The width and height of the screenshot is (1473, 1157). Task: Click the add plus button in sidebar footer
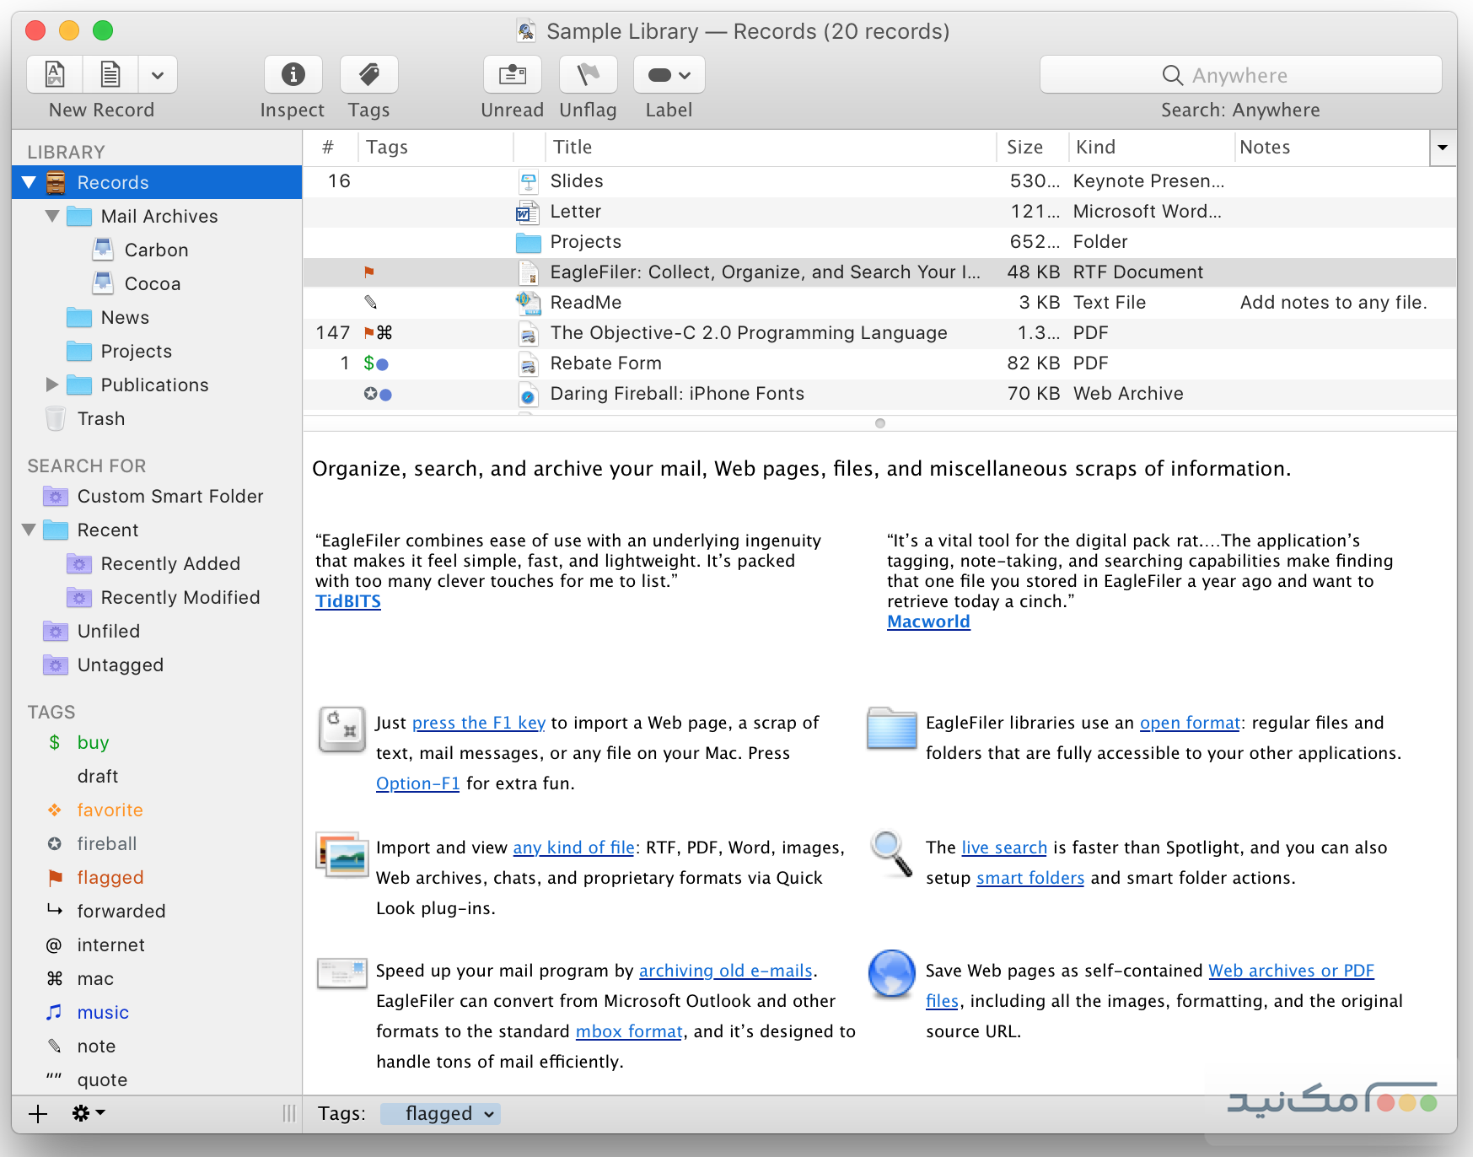click(38, 1114)
